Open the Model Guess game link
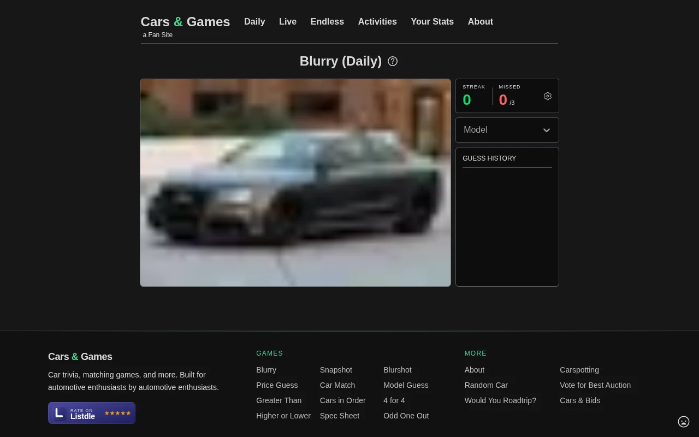 406,385
